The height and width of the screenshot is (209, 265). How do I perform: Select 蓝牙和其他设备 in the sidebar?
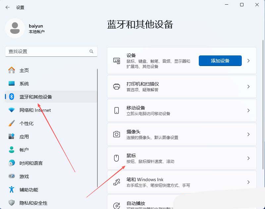coord(51,97)
